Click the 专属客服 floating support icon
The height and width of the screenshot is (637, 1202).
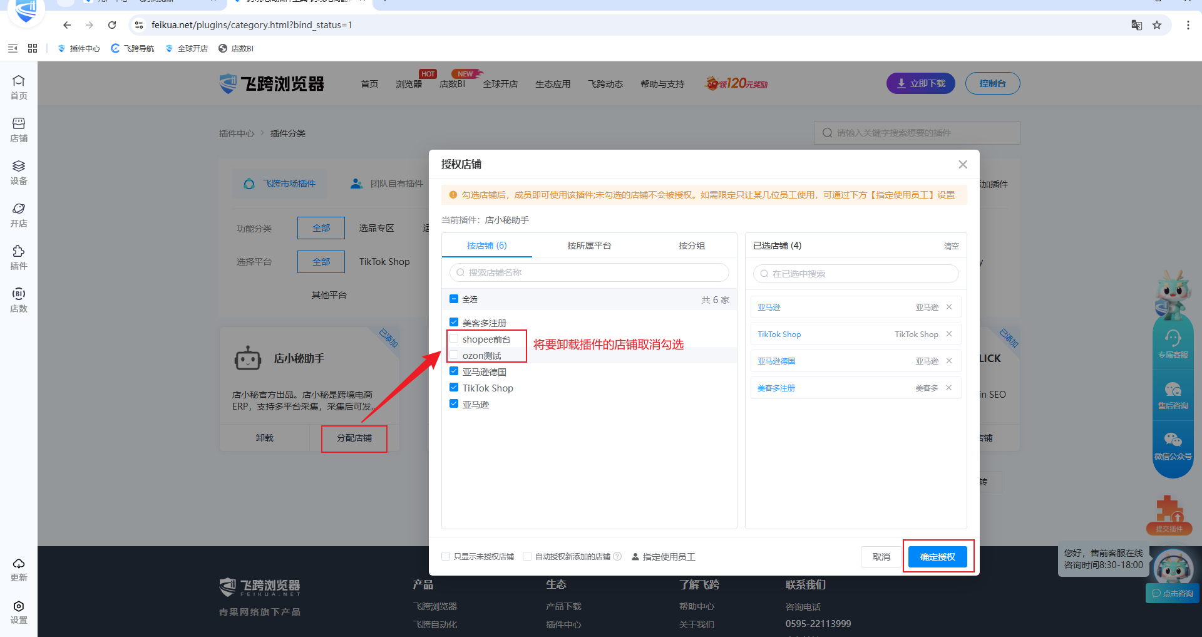point(1173,344)
